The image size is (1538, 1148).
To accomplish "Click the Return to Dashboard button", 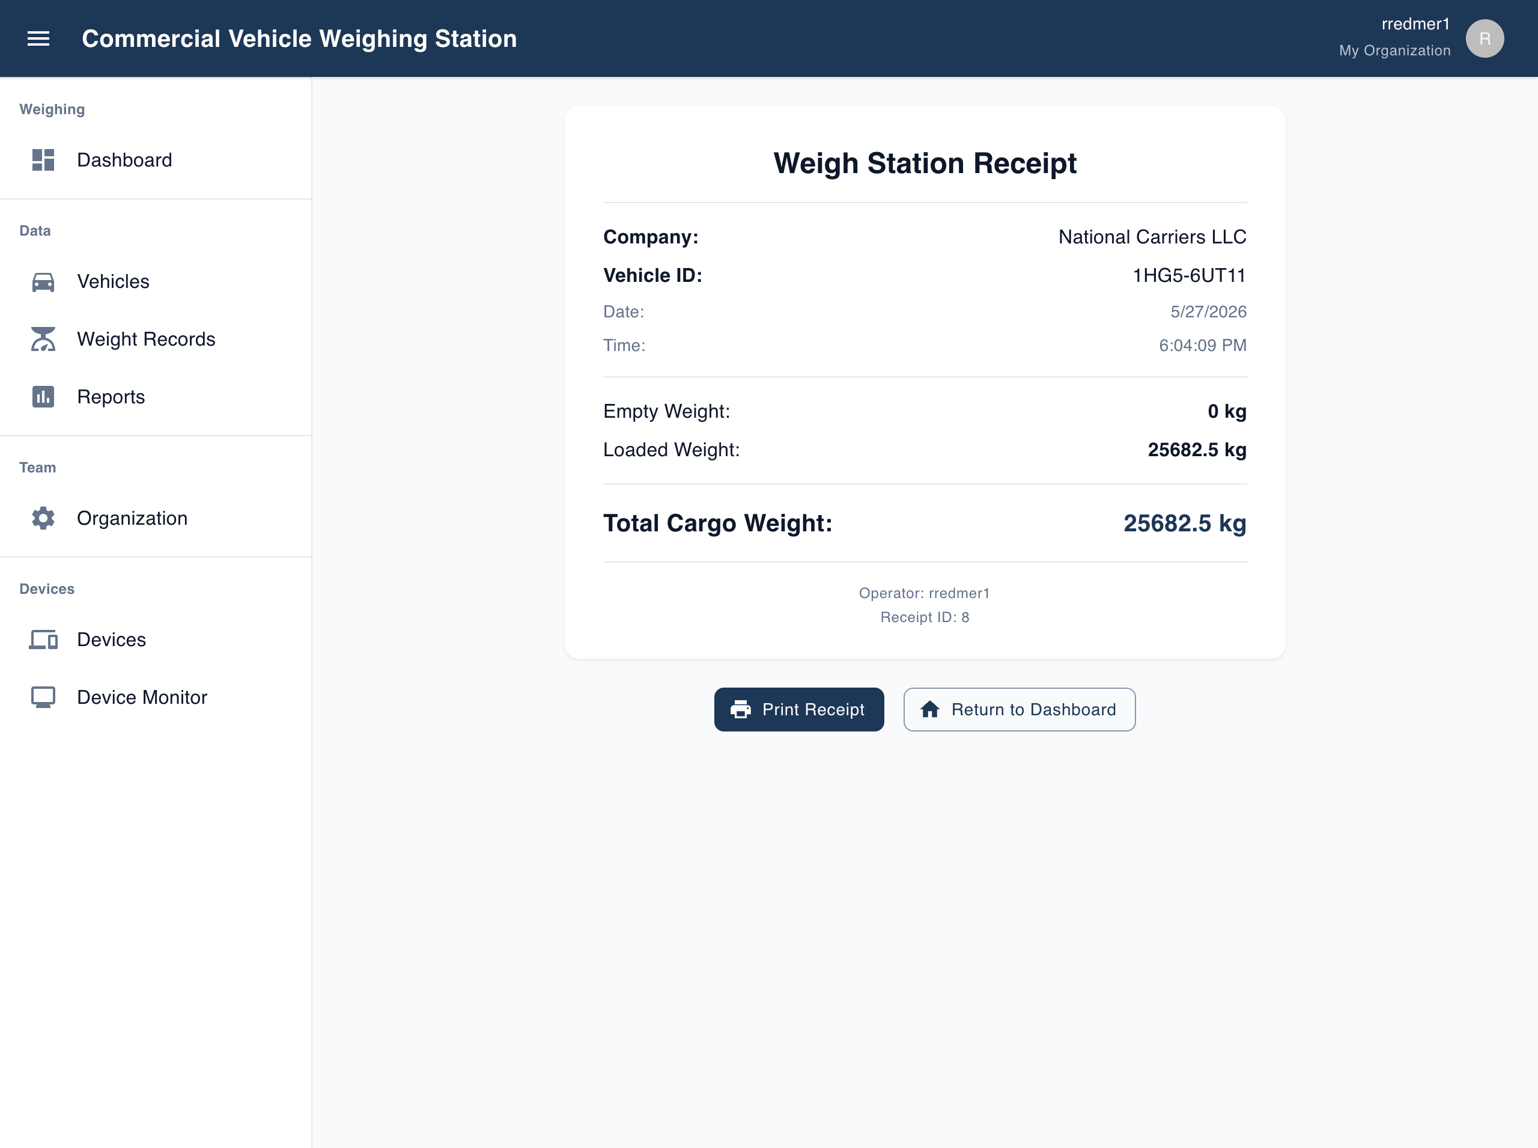I will 1019,709.
